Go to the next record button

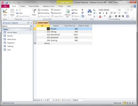coord(54,100)
